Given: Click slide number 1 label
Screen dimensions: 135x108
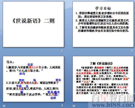Looking at the screenshot, I should coord(62,51).
